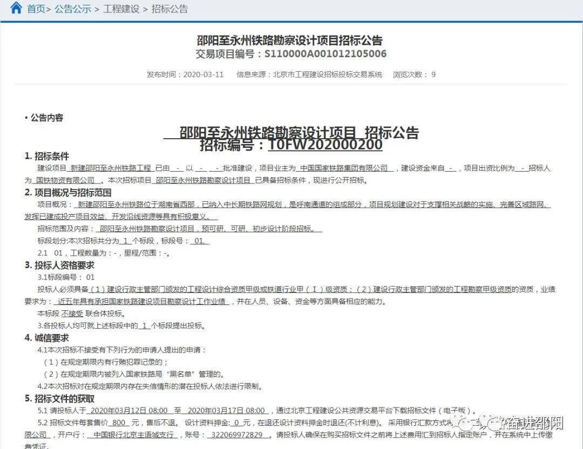
Task: Select the bid number T0FW202000200
Action: point(325,145)
